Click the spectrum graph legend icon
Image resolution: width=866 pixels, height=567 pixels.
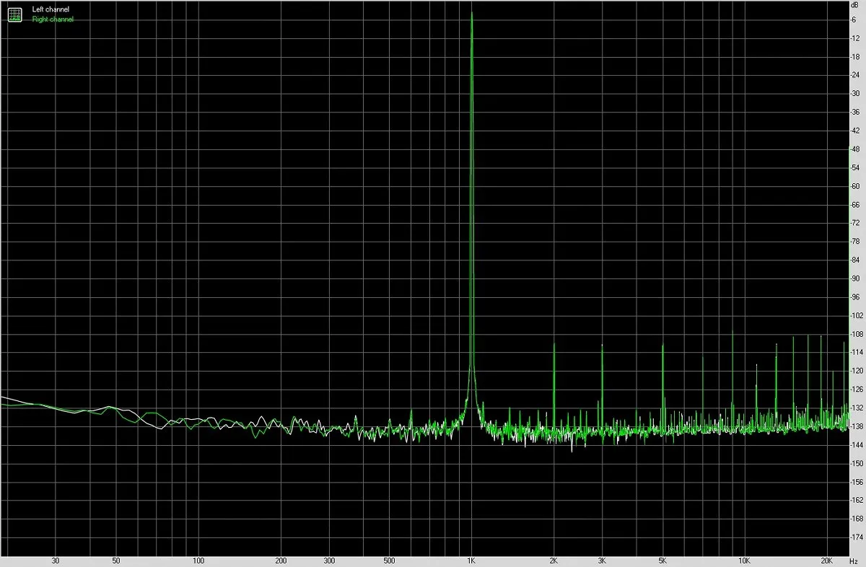[x=14, y=14]
